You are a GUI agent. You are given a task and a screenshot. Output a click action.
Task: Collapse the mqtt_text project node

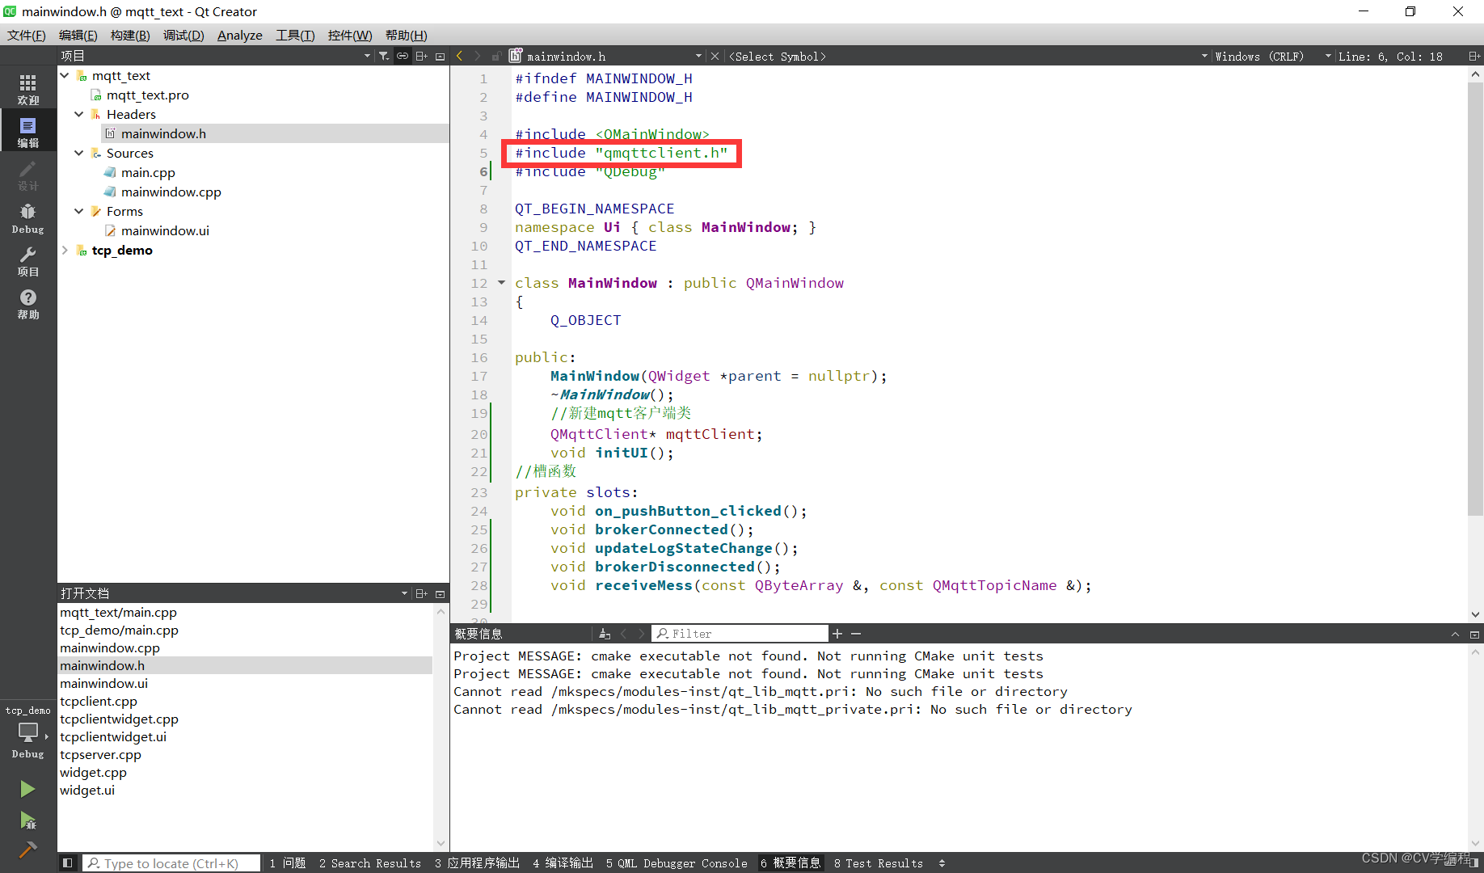pos(65,75)
